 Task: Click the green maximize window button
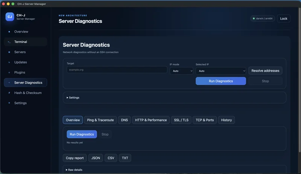pyautogui.click(x=13, y=4)
